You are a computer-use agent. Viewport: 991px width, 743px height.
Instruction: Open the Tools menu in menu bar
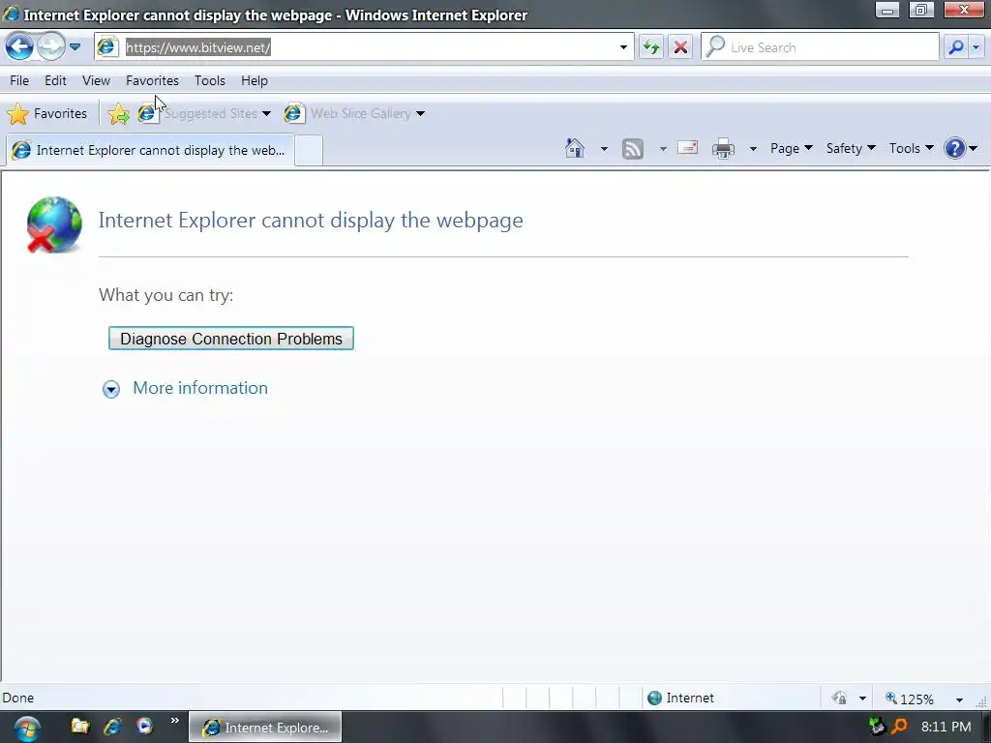point(210,81)
